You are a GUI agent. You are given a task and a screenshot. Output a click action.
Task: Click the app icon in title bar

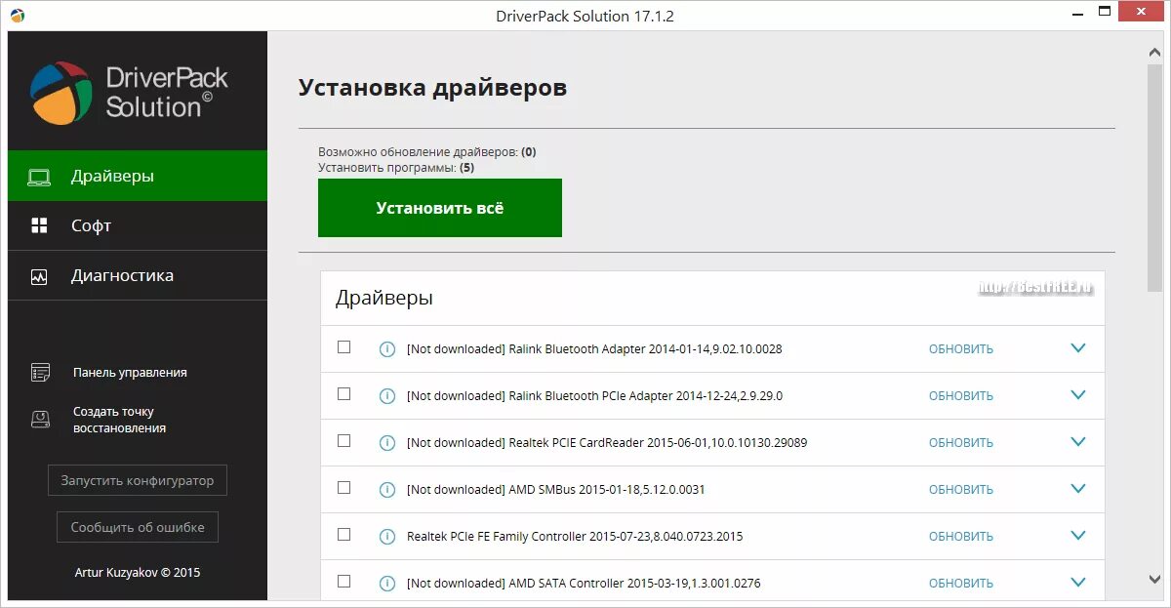pos(18,16)
